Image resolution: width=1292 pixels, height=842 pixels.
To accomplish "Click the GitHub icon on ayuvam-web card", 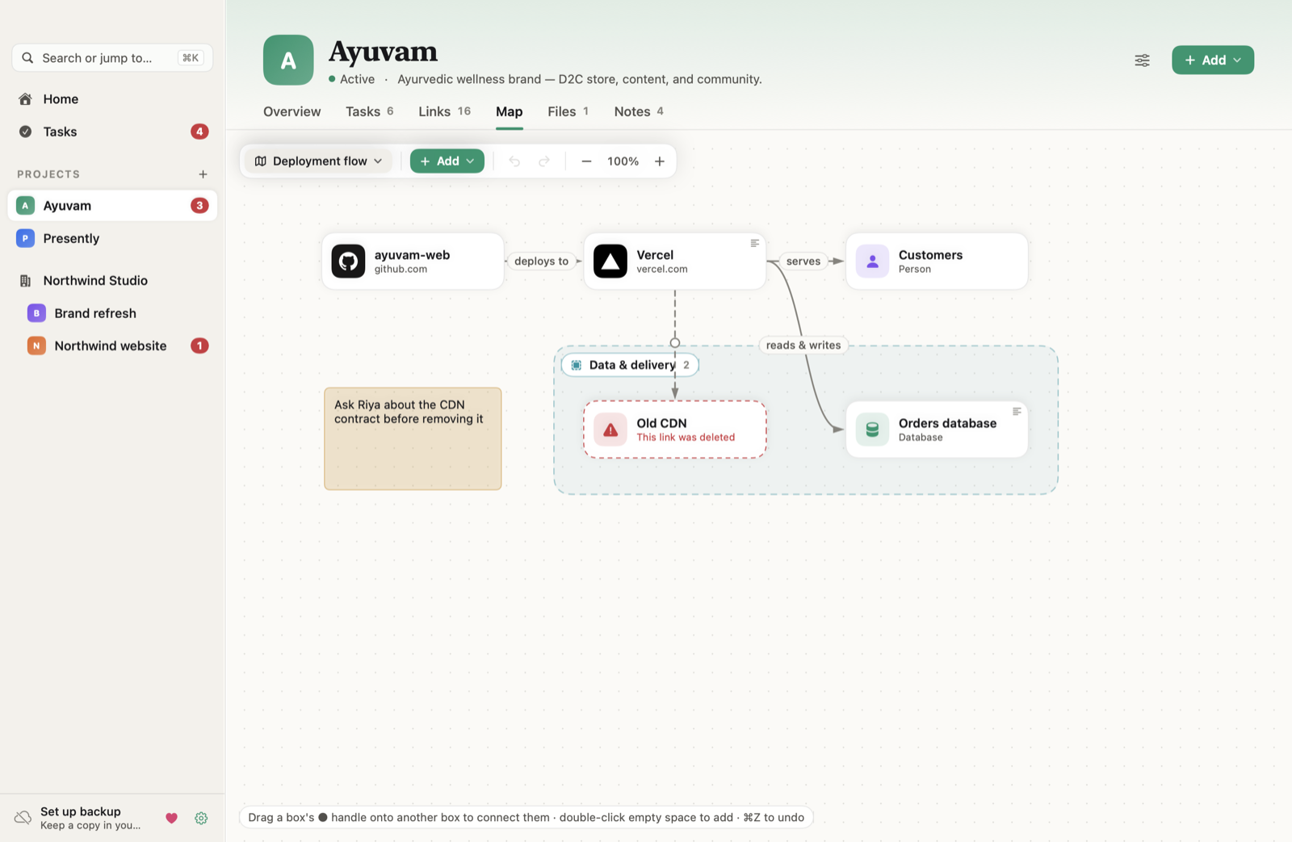I will 348,261.
